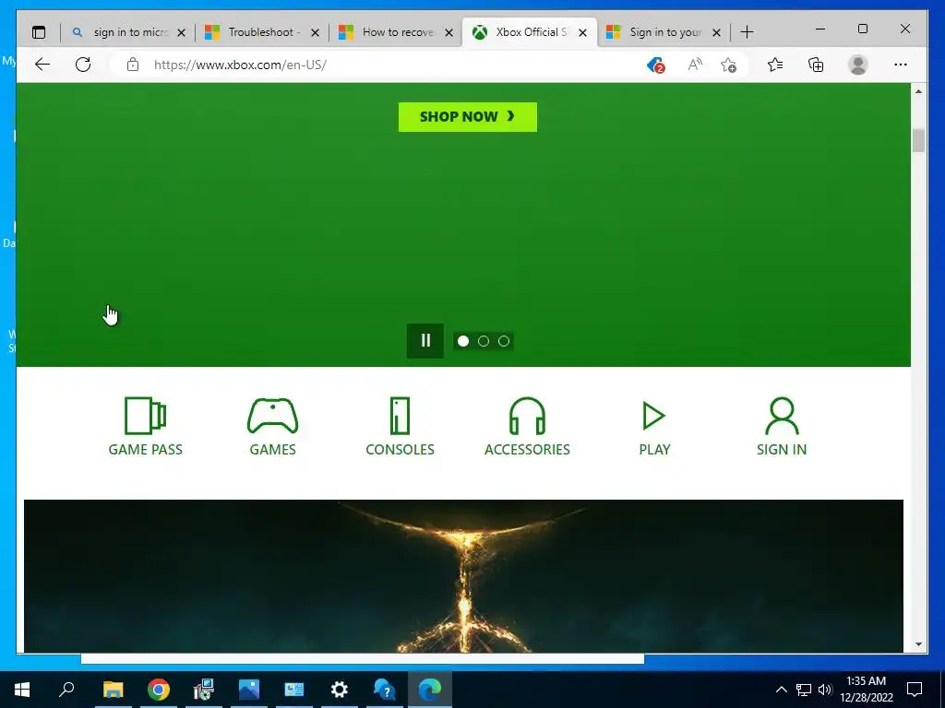Open Settings gear on the taskbar

pos(340,690)
